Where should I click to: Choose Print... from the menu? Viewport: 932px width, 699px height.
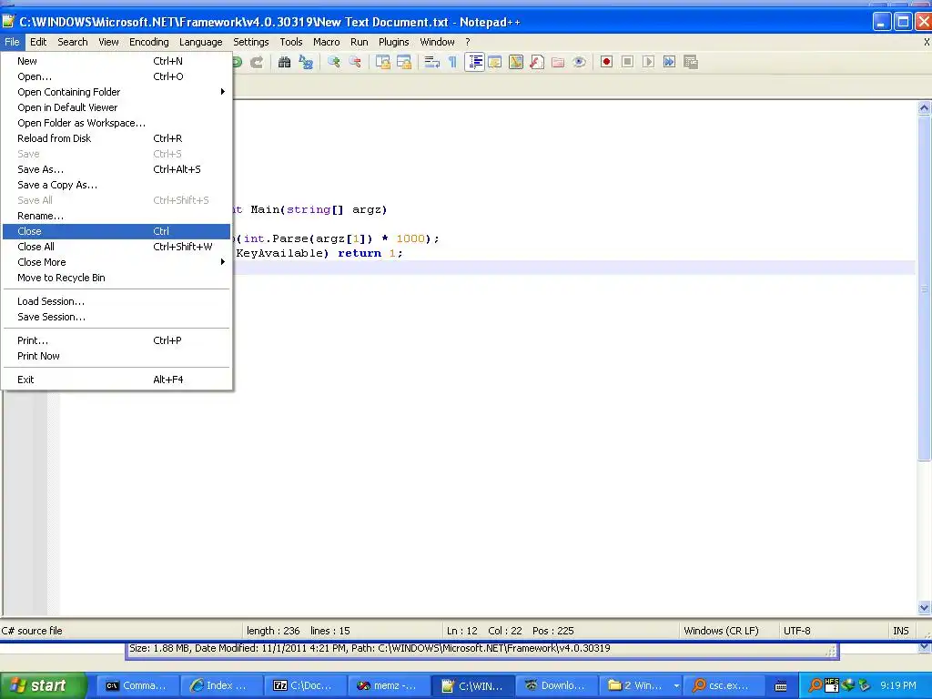coord(116,340)
